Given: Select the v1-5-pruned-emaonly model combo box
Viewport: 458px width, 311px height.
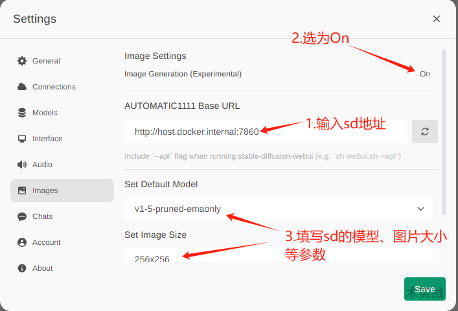Looking at the screenshot, I should coord(279,209).
